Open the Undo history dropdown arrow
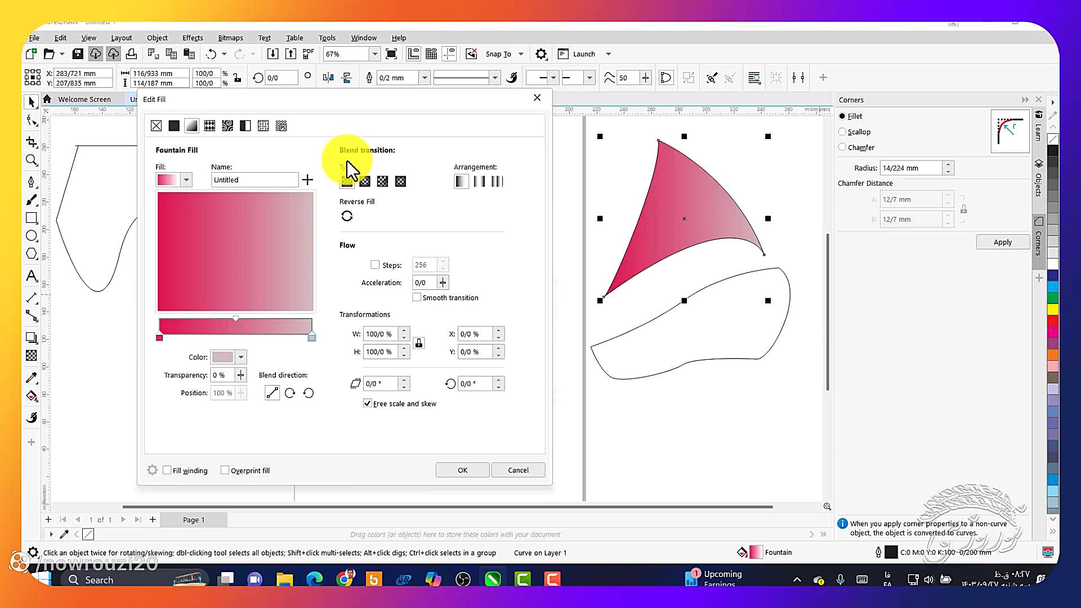The image size is (1081, 608). 224,54
